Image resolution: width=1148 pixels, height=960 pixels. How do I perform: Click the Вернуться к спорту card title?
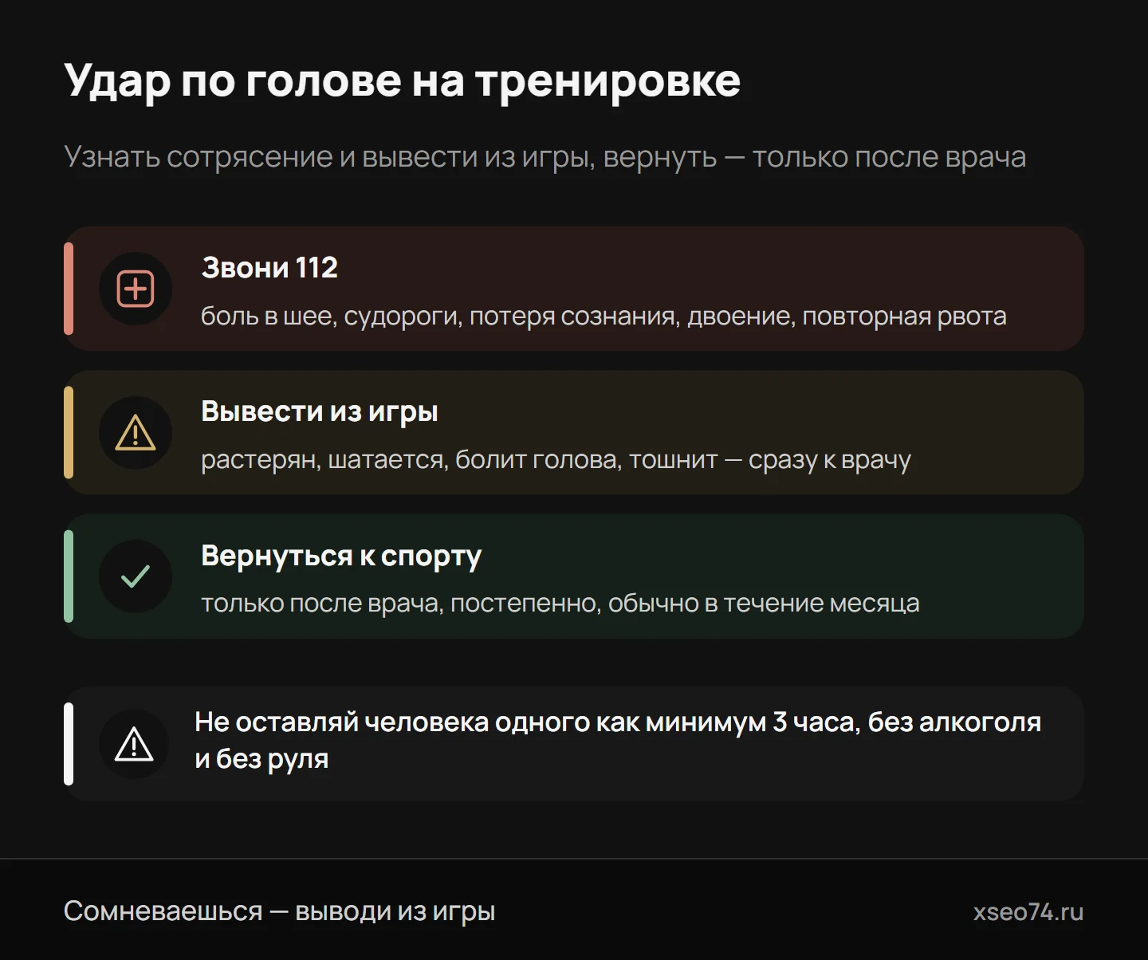pyautogui.click(x=341, y=556)
